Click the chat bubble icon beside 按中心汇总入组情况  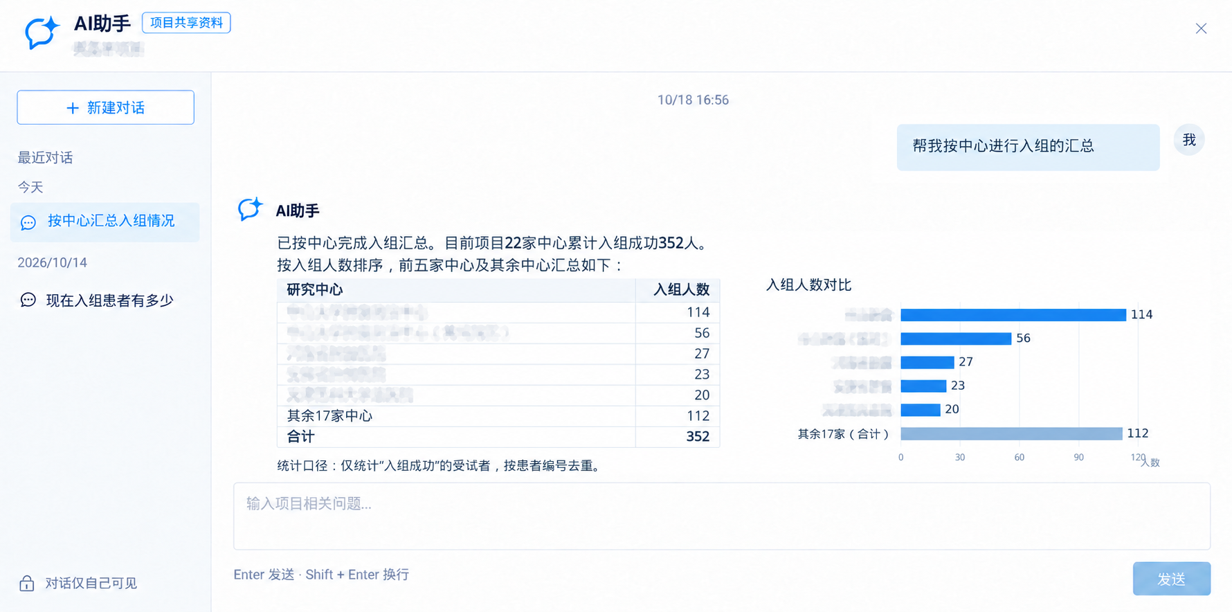coord(28,222)
